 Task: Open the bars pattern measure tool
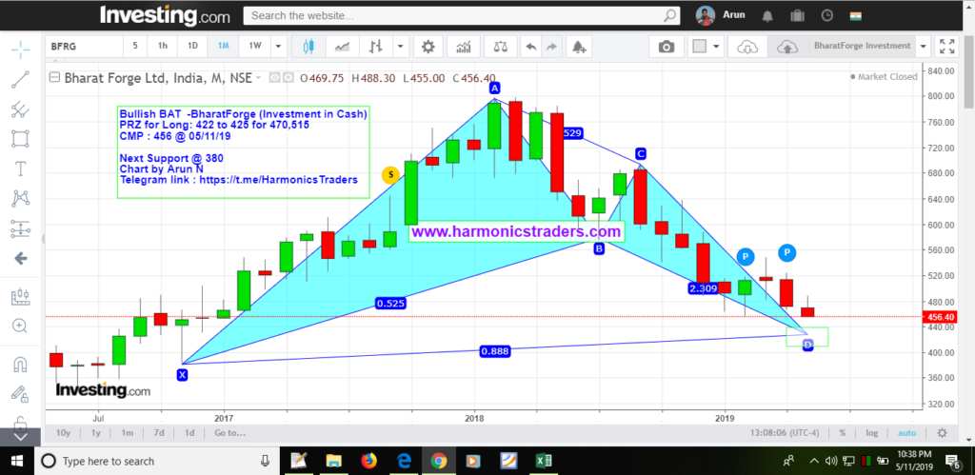21,296
